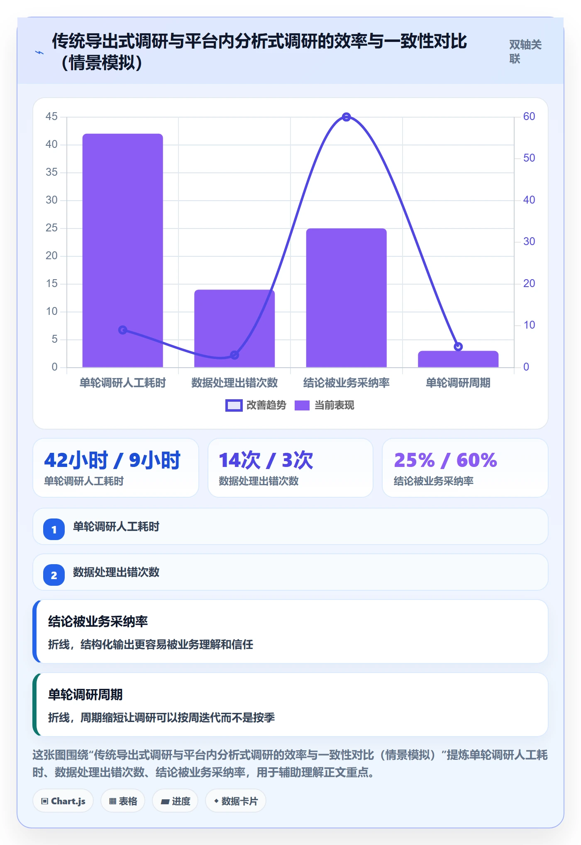
Task: Click the 单轮调研周期 card heading
Action: (x=85, y=695)
